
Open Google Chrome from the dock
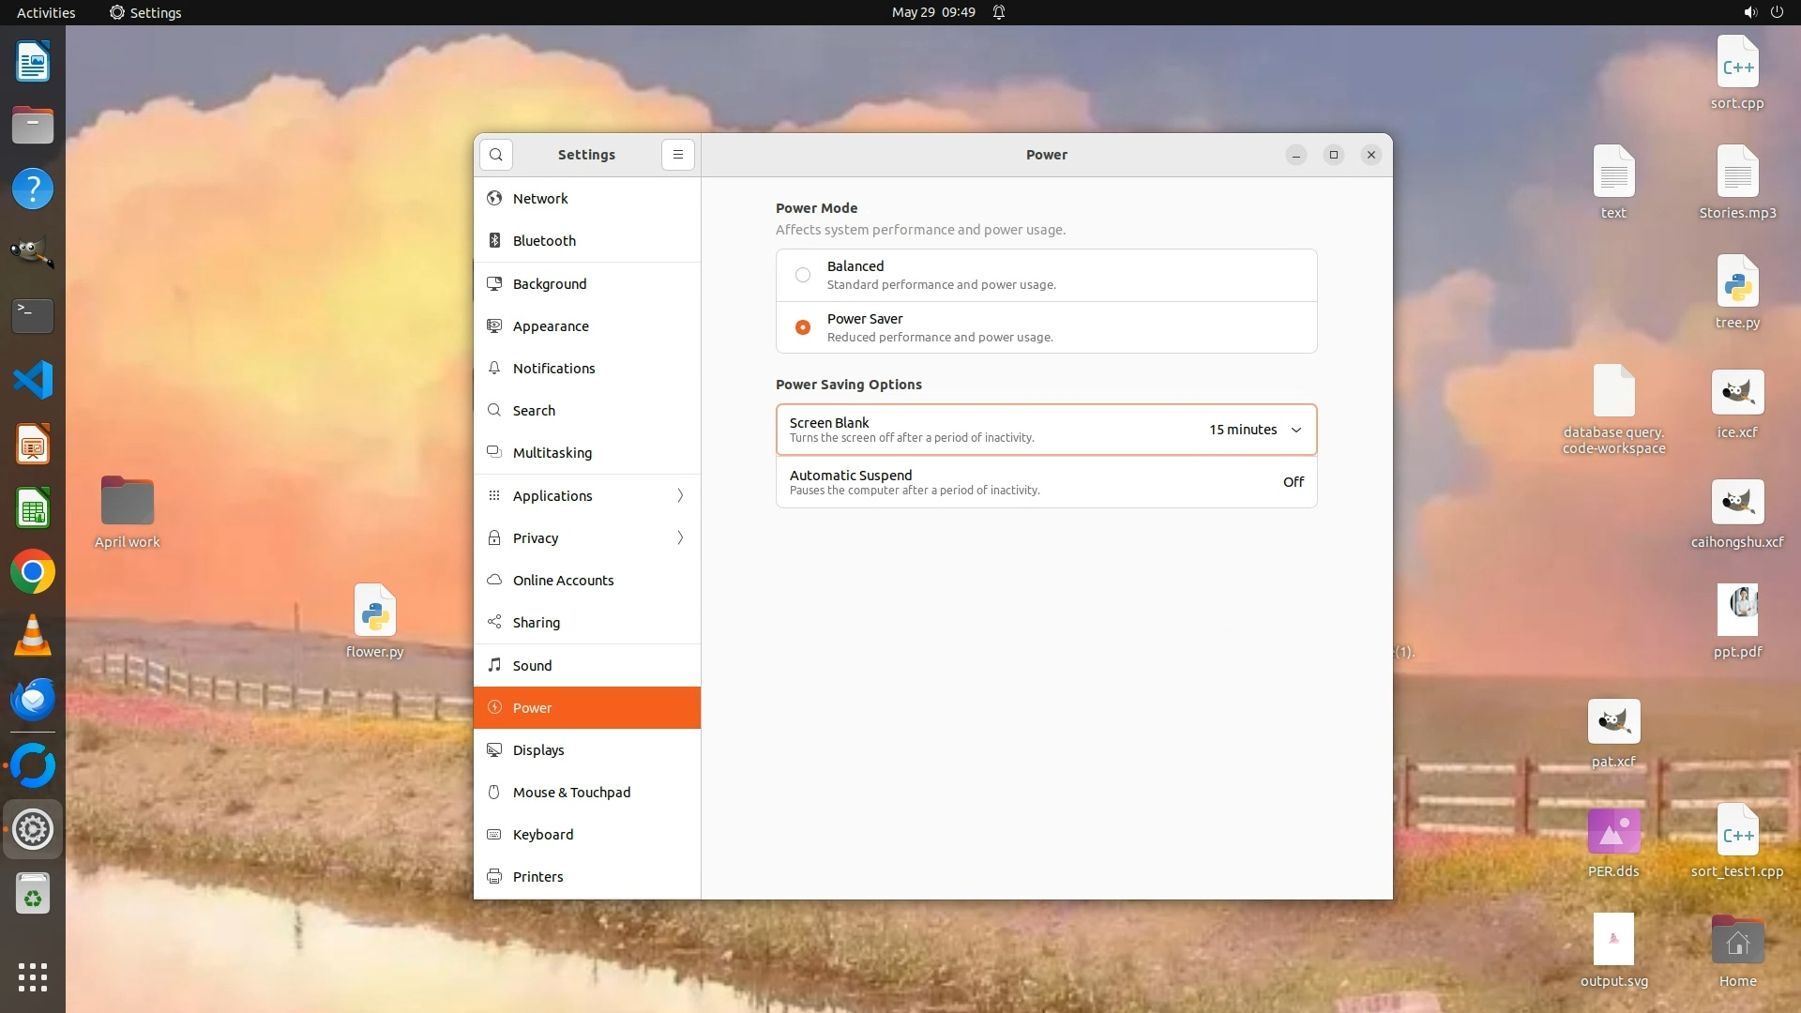[33, 572]
